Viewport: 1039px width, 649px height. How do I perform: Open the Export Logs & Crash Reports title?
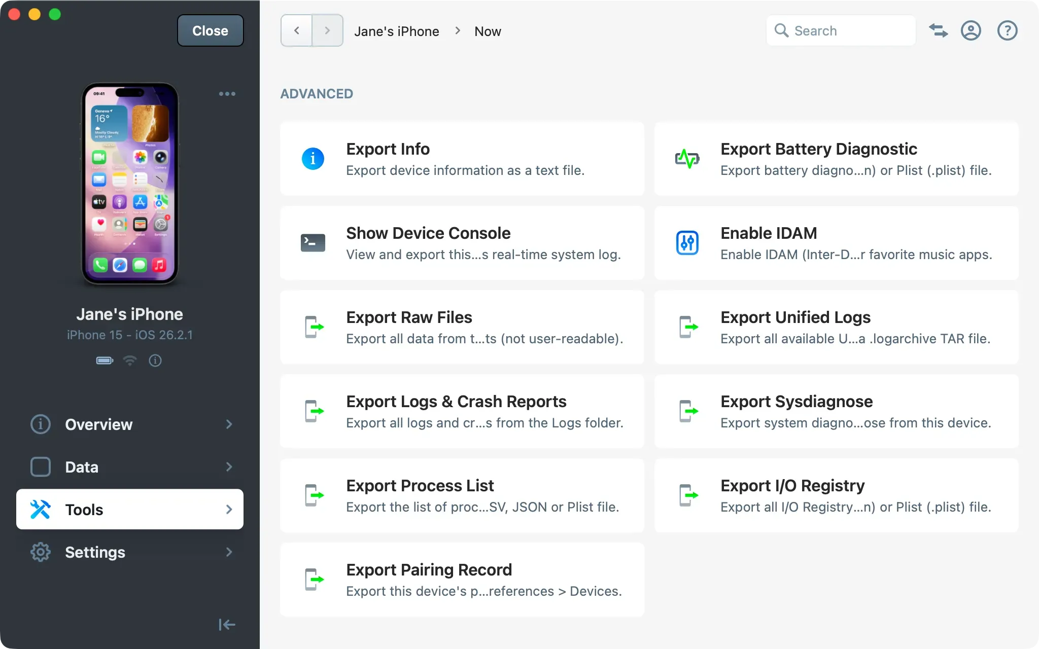pos(456,401)
